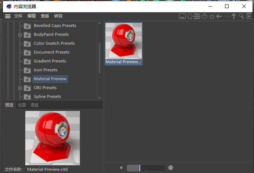Select Document Presets folder

(x=52, y=52)
